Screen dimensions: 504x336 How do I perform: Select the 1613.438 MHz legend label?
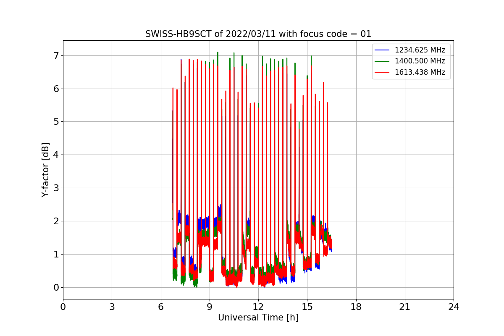click(x=420, y=72)
